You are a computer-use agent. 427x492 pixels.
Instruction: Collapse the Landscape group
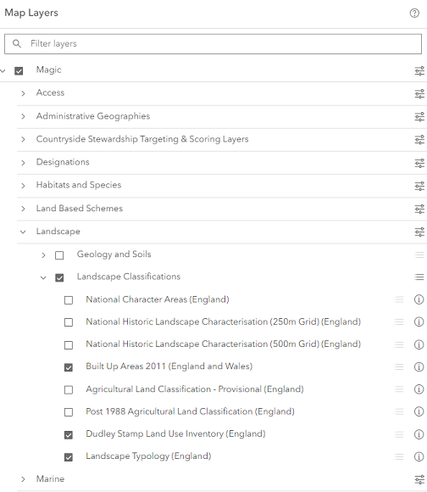(x=23, y=232)
